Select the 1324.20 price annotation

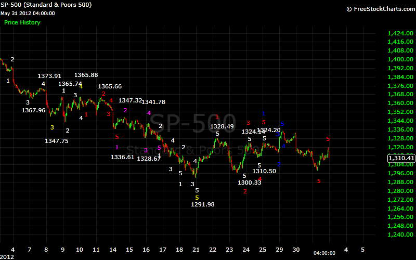coord(269,130)
